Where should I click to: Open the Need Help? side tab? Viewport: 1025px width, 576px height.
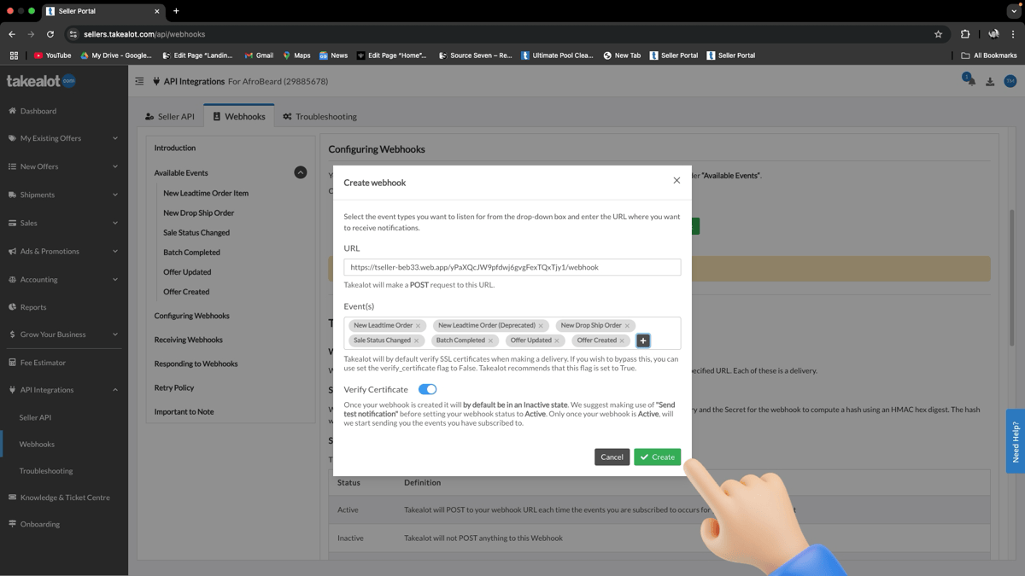tap(1016, 441)
